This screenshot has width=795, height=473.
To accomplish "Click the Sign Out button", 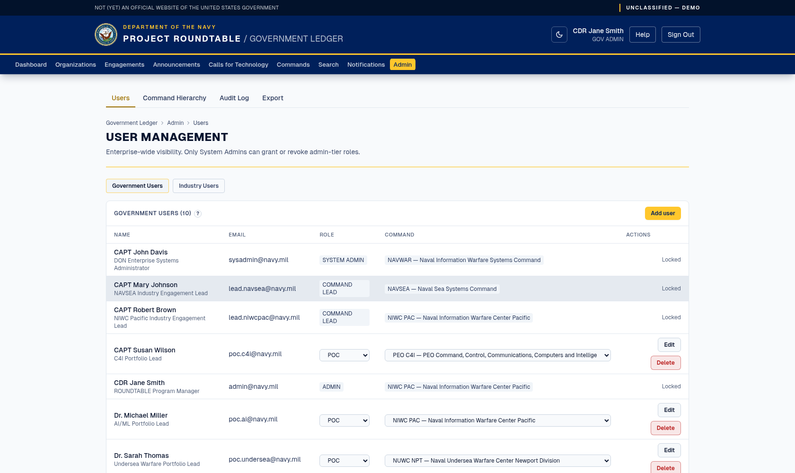I will (681, 35).
